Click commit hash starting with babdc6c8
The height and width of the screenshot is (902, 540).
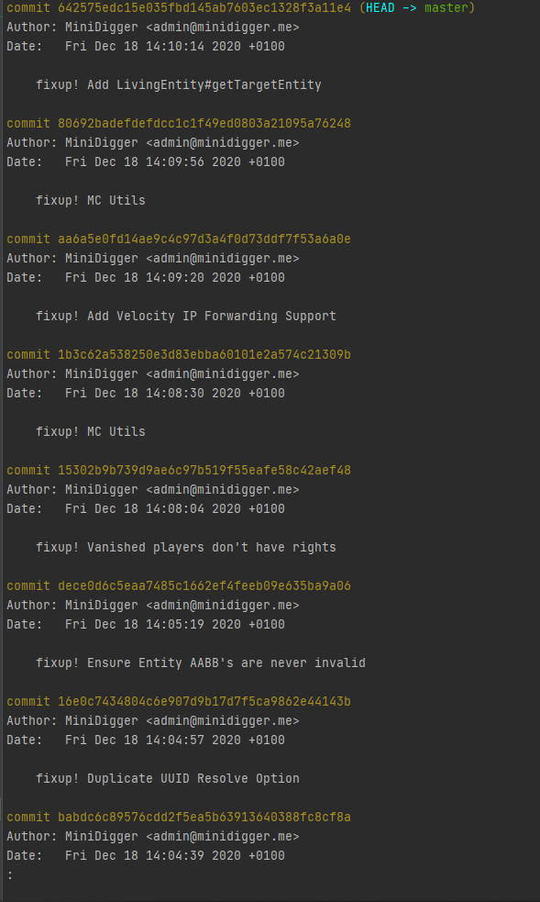204,818
